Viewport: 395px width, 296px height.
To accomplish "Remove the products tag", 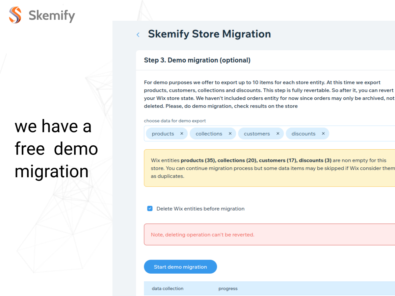I will tap(182, 134).
